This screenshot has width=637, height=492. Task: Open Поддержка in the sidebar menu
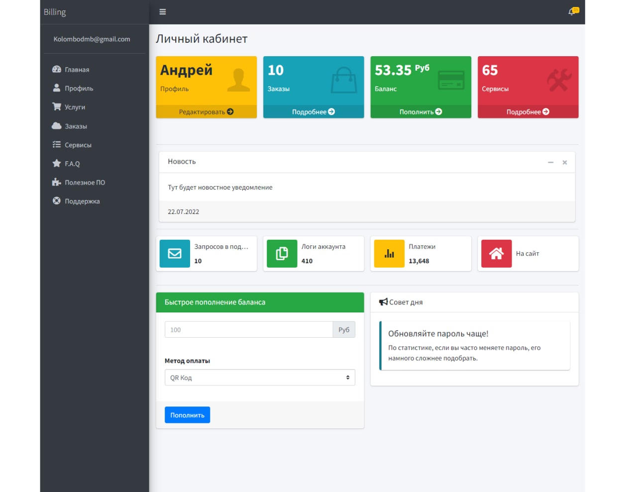[x=82, y=201]
